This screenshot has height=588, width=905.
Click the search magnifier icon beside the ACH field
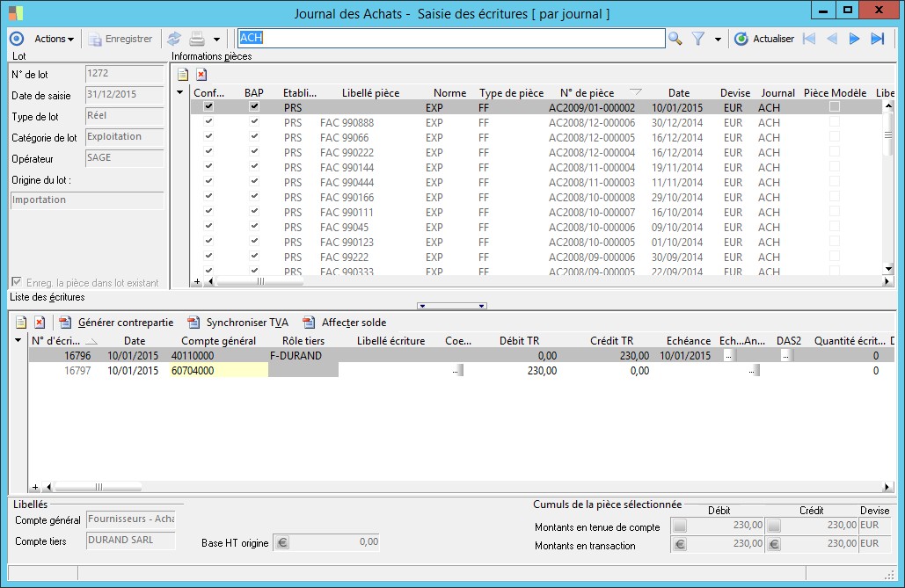click(675, 39)
